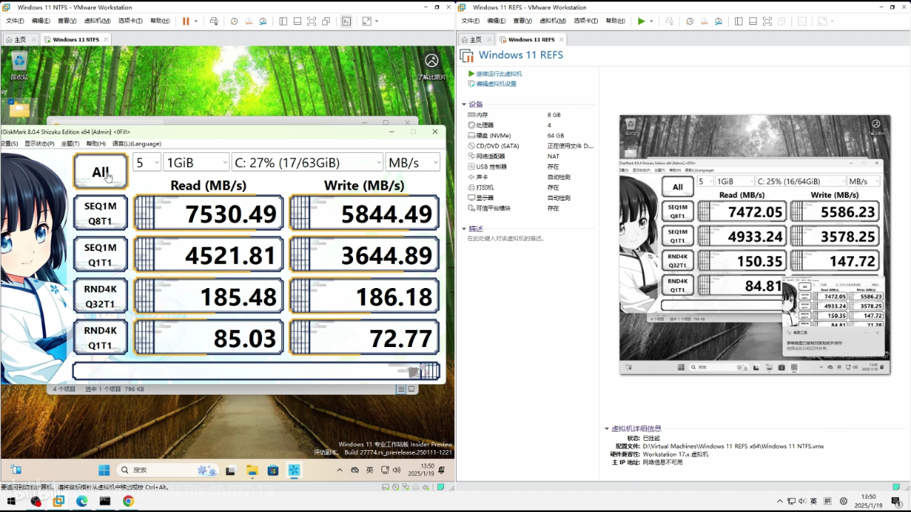Click the guest taskbar search box
The width and height of the screenshot is (911, 512).
click(x=169, y=470)
